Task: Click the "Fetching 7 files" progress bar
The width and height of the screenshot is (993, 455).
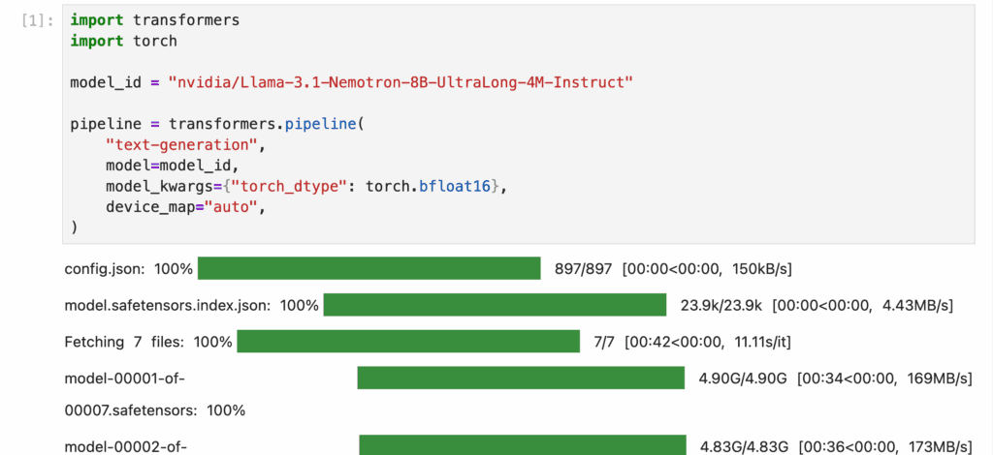Action: pos(408,342)
